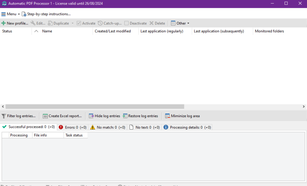
Task: Open Filter log entries... dialog label
Action: pos(21,116)
